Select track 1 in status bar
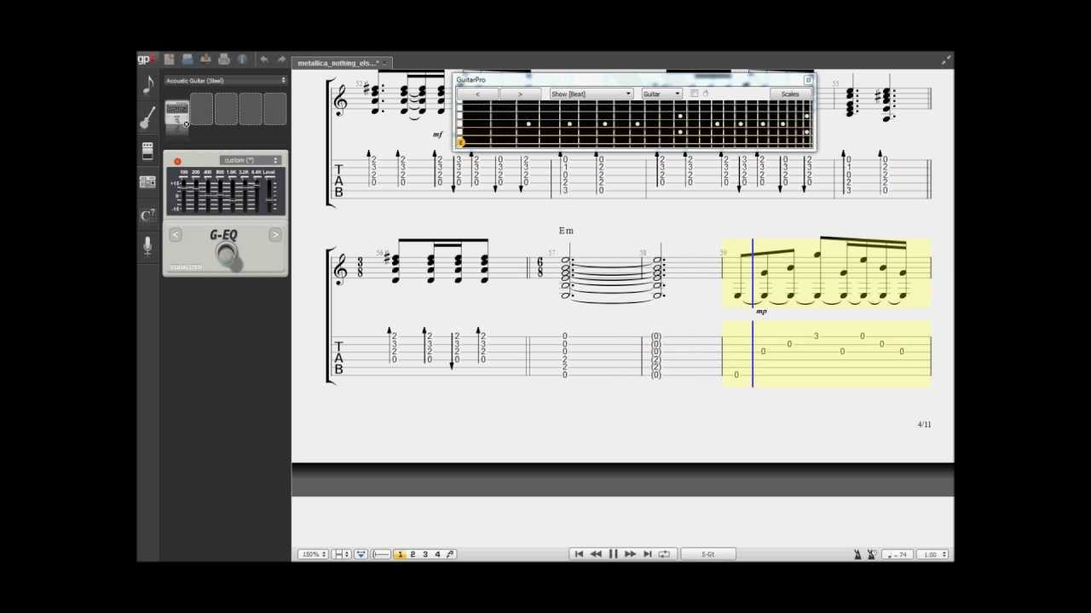The width and height of the screenshot is (1091, 613). pyautogui.click(x=401, y=554)
